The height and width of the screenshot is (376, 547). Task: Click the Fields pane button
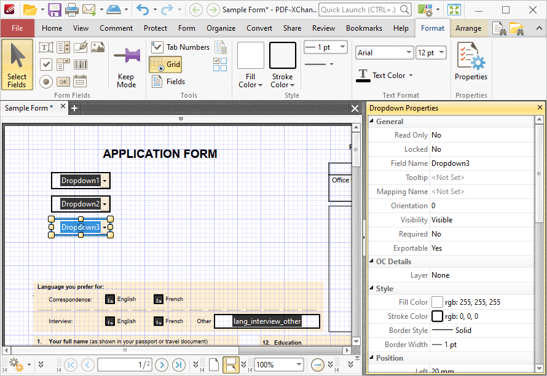[168, 82]
